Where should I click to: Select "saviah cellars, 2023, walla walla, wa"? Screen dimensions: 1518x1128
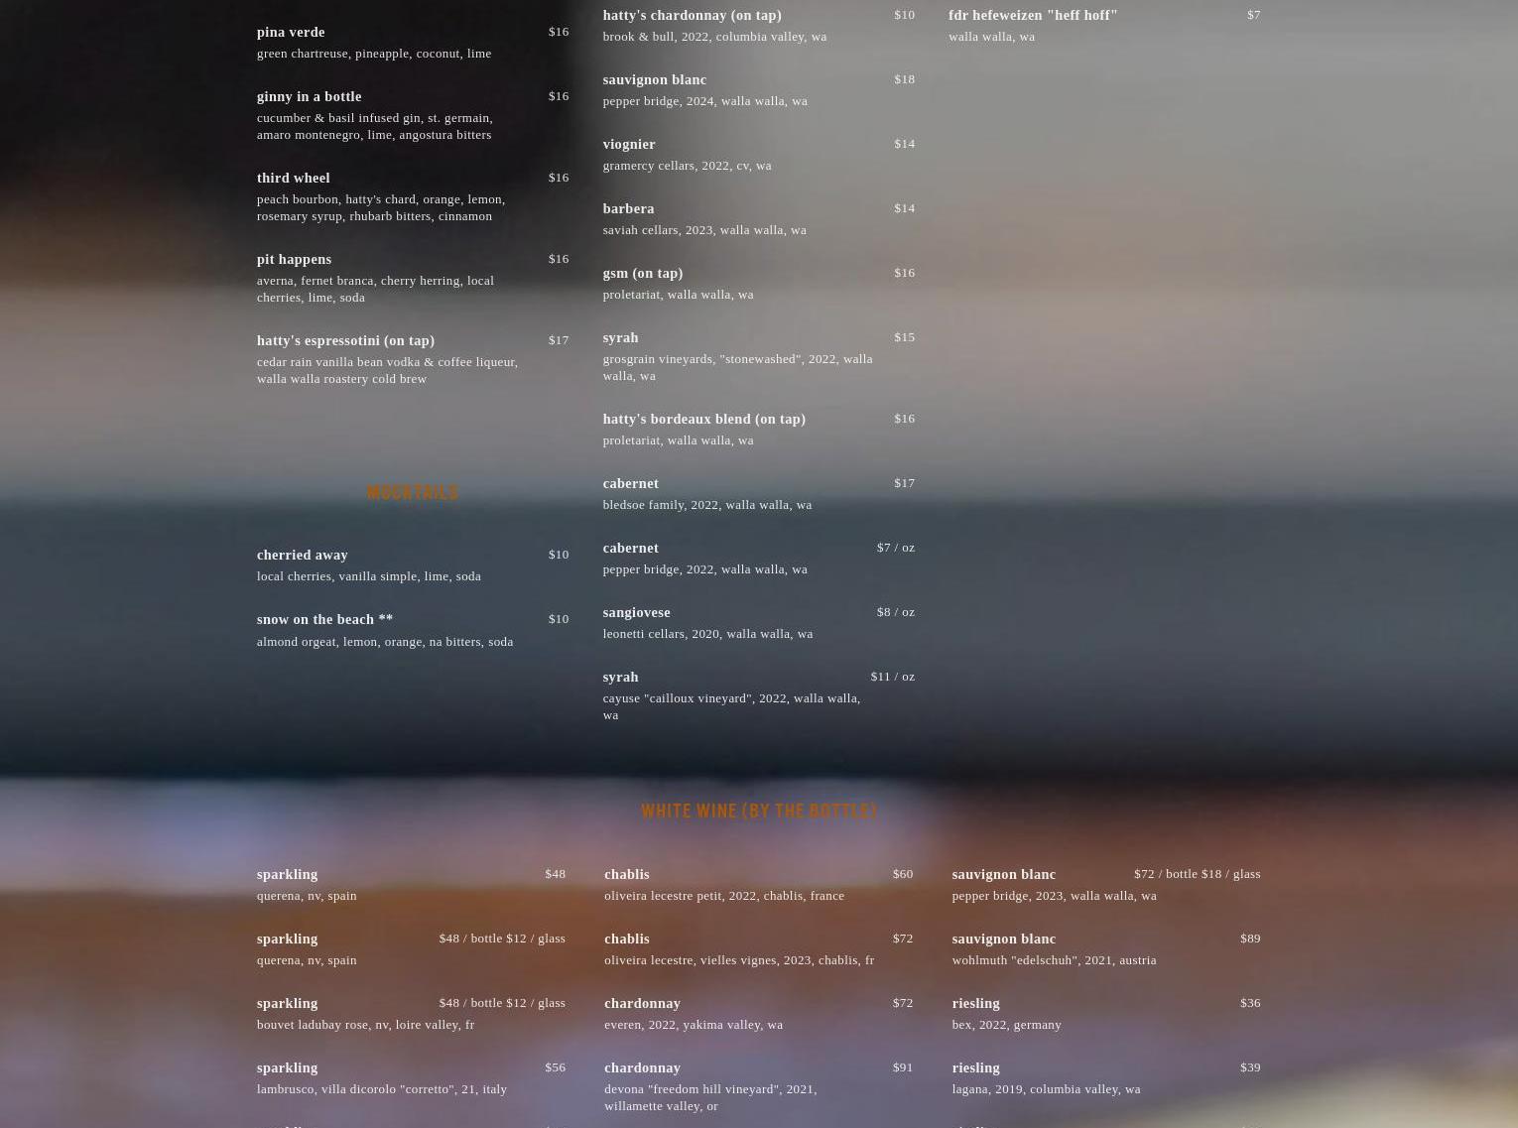point(704,230)
